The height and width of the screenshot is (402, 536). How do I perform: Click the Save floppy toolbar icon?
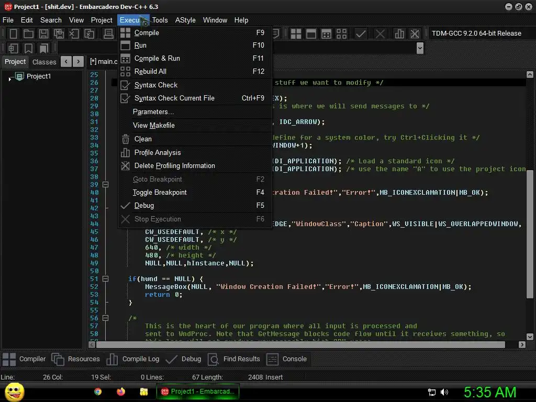click(43, 33)
